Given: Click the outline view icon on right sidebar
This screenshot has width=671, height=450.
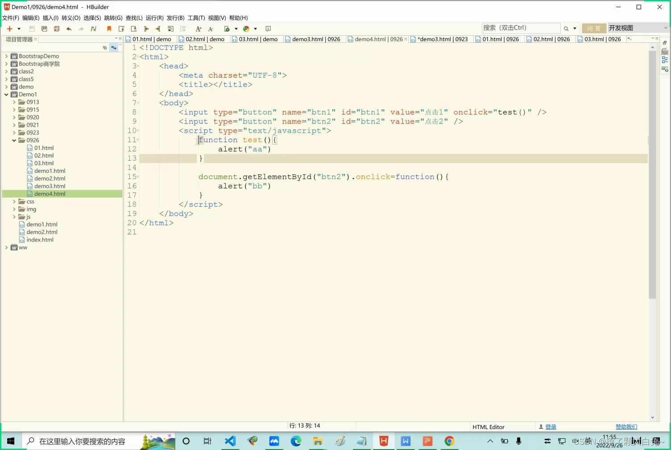Looking at the screenshot, I should click(665, 60).
